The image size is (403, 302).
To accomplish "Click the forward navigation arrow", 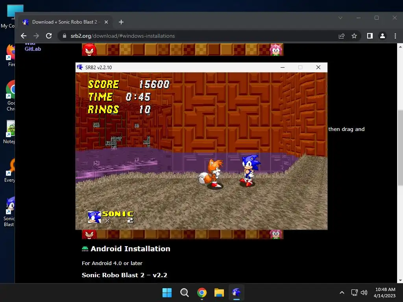I will pyautogui.click(x=36, y=36).
